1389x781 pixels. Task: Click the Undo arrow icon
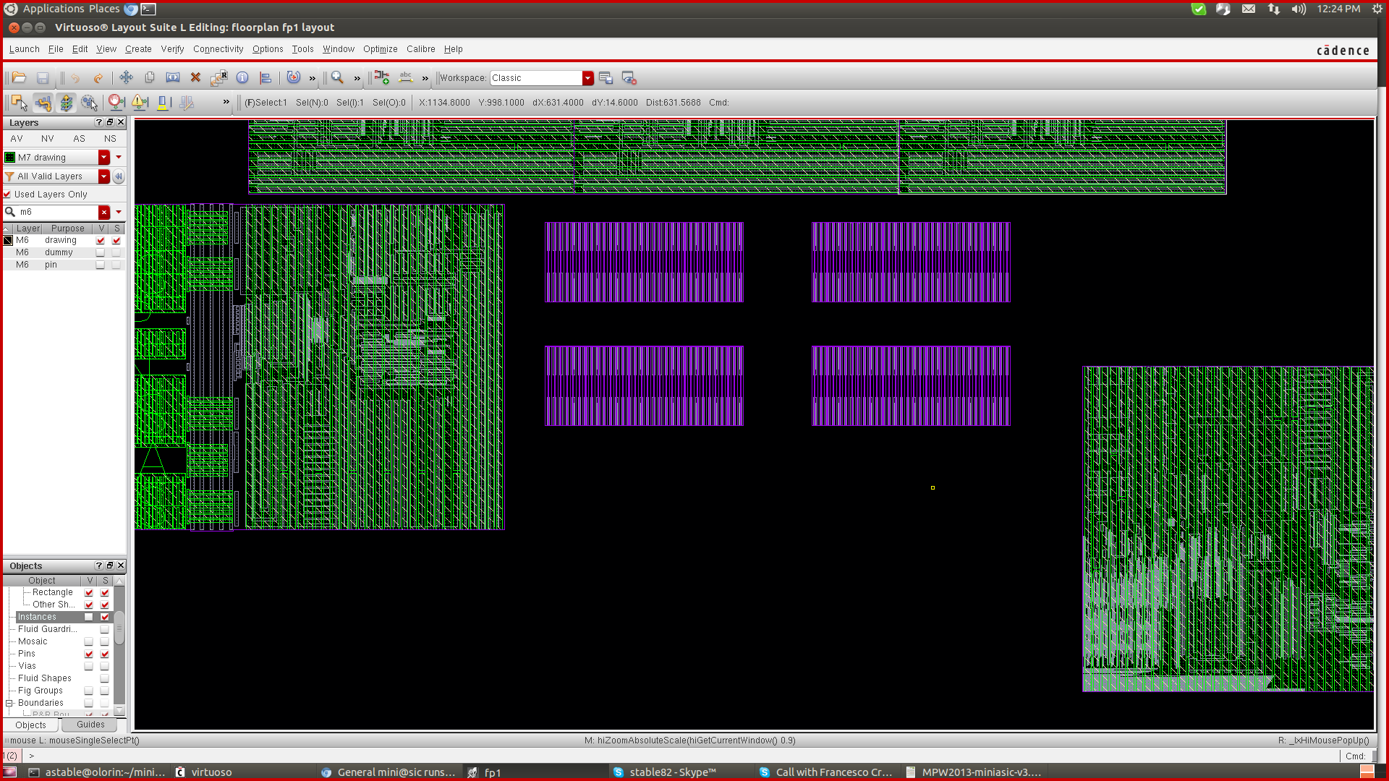click(x=75, y=77)
